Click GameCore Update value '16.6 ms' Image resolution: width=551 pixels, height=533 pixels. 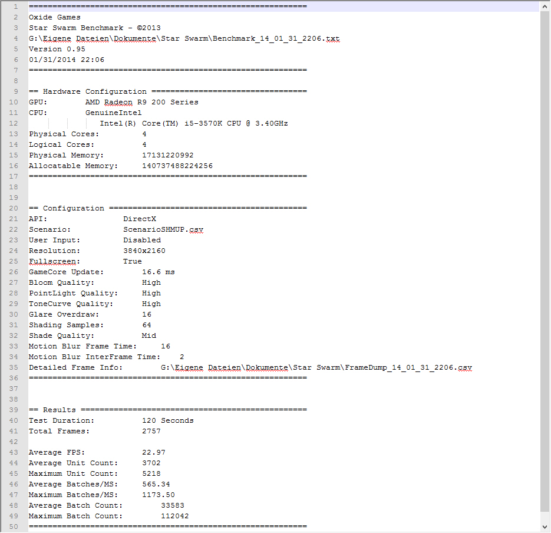[158, 272]
